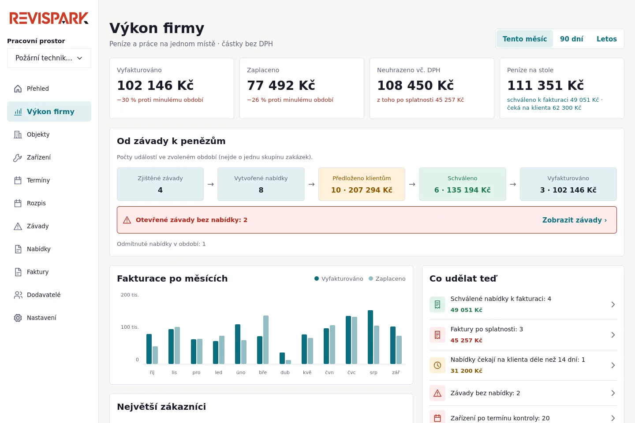
Task: Click the Nastavení gear icon
Action: (x=18, y=318)
